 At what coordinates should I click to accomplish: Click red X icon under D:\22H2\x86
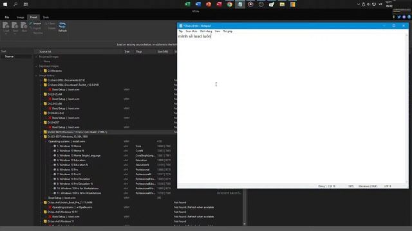(50, 108)
